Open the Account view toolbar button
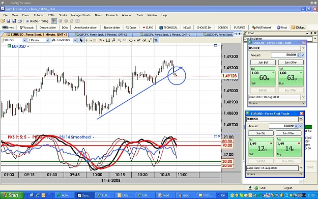The width and height of the screenshot is (318, 199). pos(26,27)
